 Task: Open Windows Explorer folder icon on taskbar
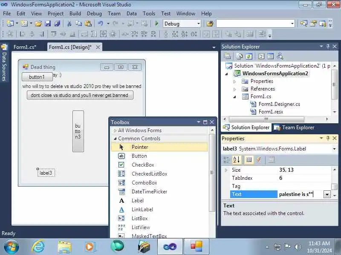64,247
